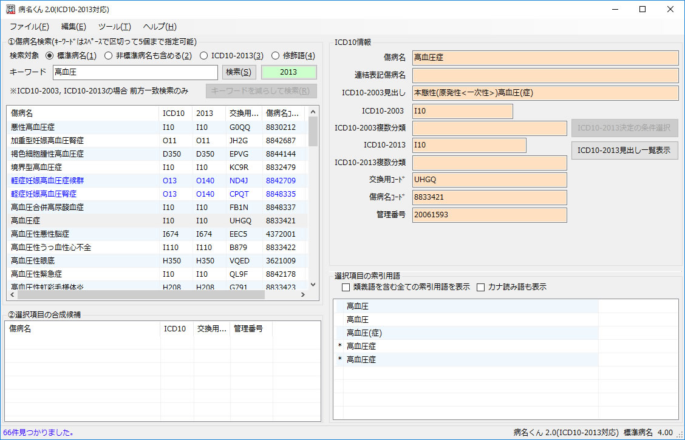The image size is (685, 440).
Task: Click the ICD10-2013 field showing I10
Action: click(469, 145)
